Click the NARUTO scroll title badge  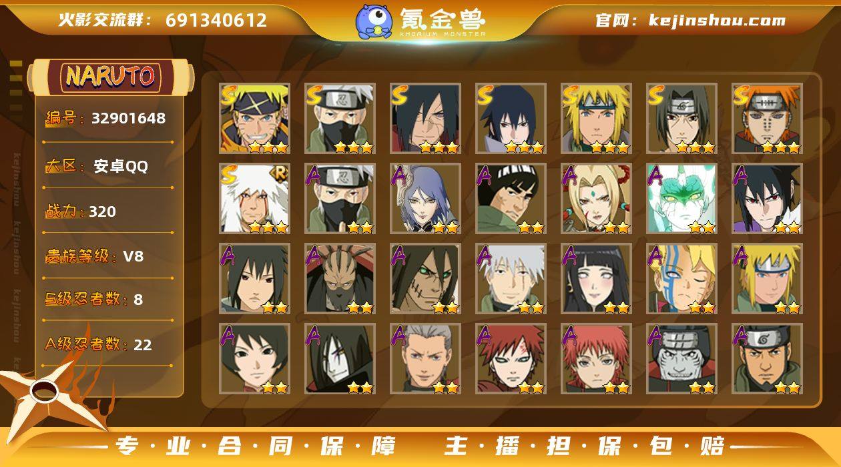(110, 77)
